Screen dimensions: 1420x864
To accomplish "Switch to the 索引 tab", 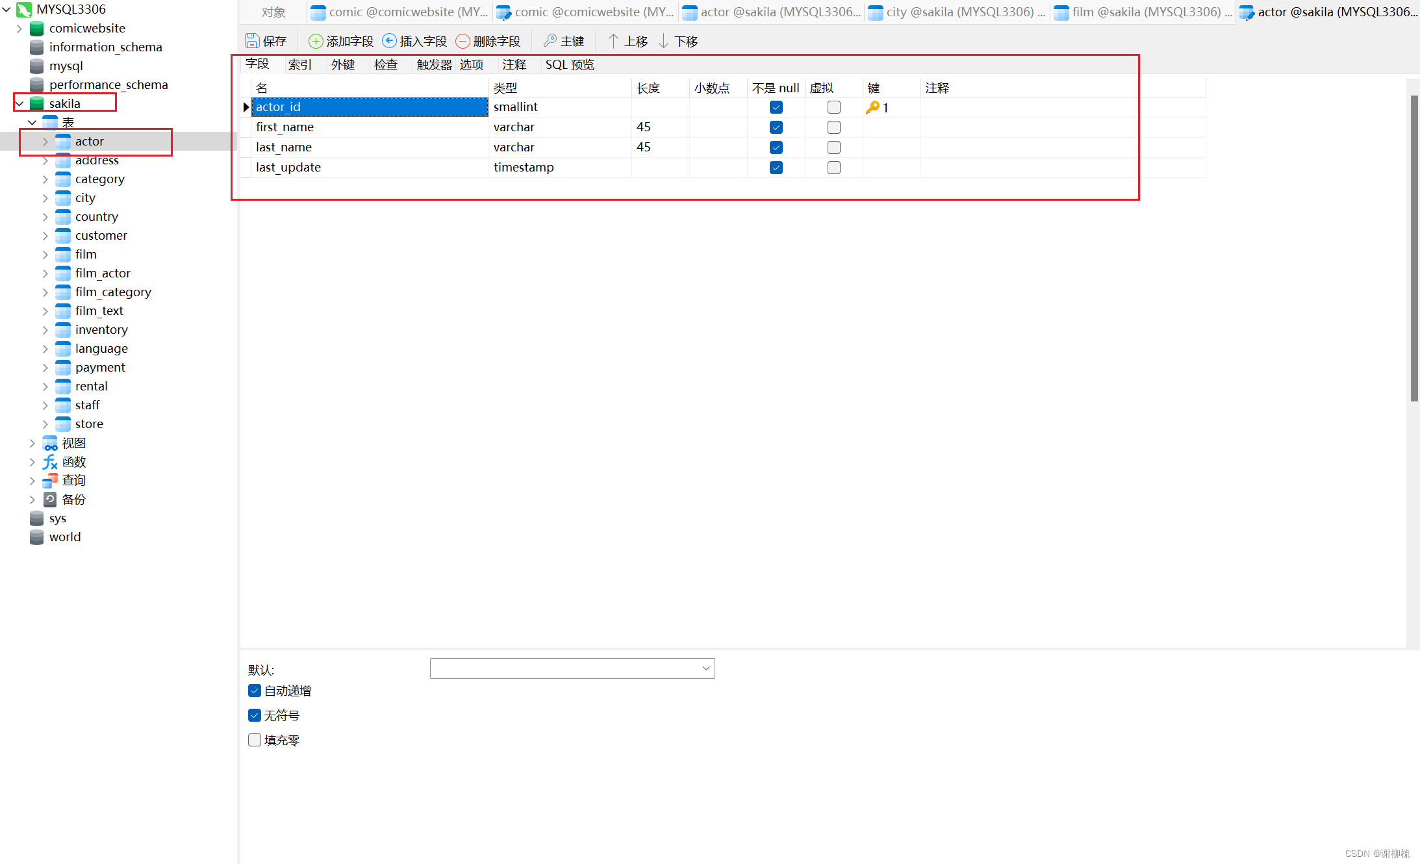I will click(x=299, y=64).
